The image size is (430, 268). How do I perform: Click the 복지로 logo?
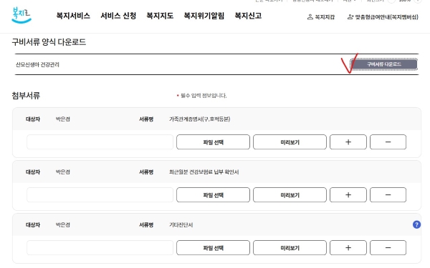[x=21, y=15]
